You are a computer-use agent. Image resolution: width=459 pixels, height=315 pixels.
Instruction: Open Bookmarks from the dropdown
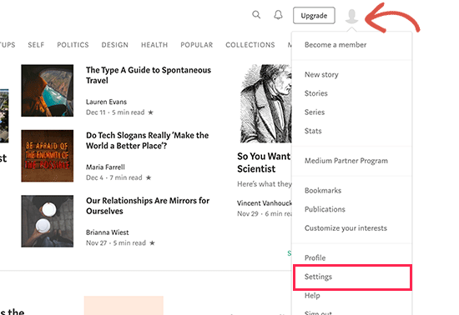tap(323, 191)
